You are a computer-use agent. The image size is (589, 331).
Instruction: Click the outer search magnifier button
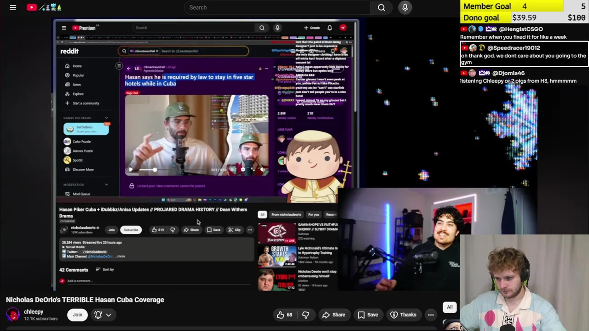pos(381,7)
